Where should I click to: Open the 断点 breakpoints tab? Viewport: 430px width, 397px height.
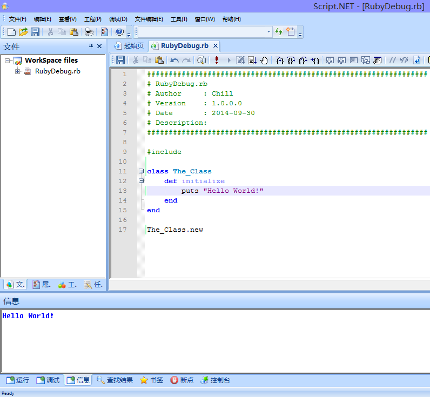point(182,380)
